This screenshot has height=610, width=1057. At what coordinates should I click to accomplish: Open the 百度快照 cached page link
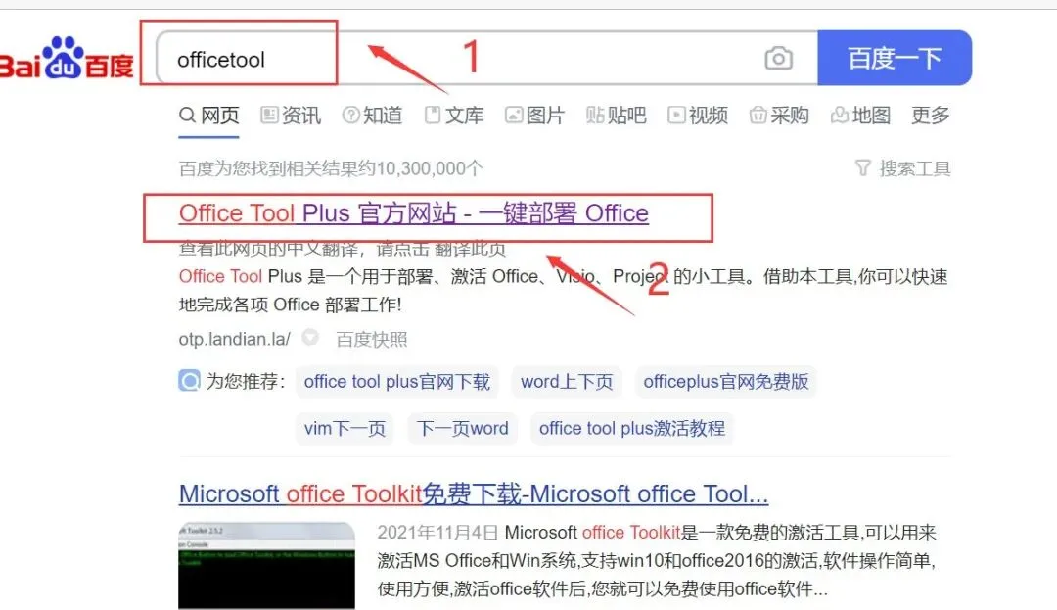tap(372, 339)
